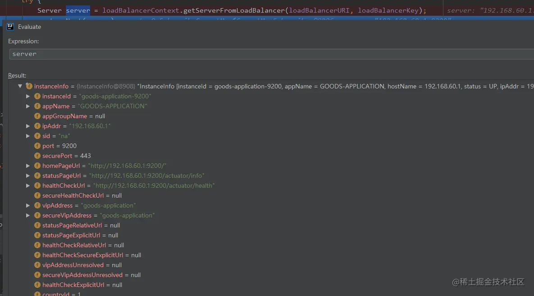Click the field icon beside statusPageUrl

pyautogui.click(x=37, y=176)
